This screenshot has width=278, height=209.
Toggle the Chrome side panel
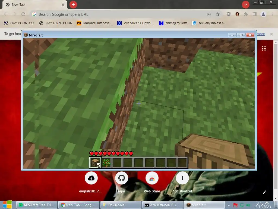pyautogui.click(x=255, y=14)
